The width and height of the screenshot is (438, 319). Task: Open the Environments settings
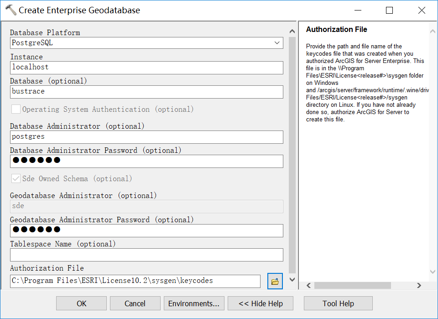[194, 303]
